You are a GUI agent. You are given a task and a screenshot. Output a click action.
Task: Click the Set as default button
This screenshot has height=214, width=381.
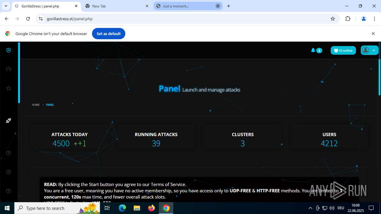(x=109, y=34)
